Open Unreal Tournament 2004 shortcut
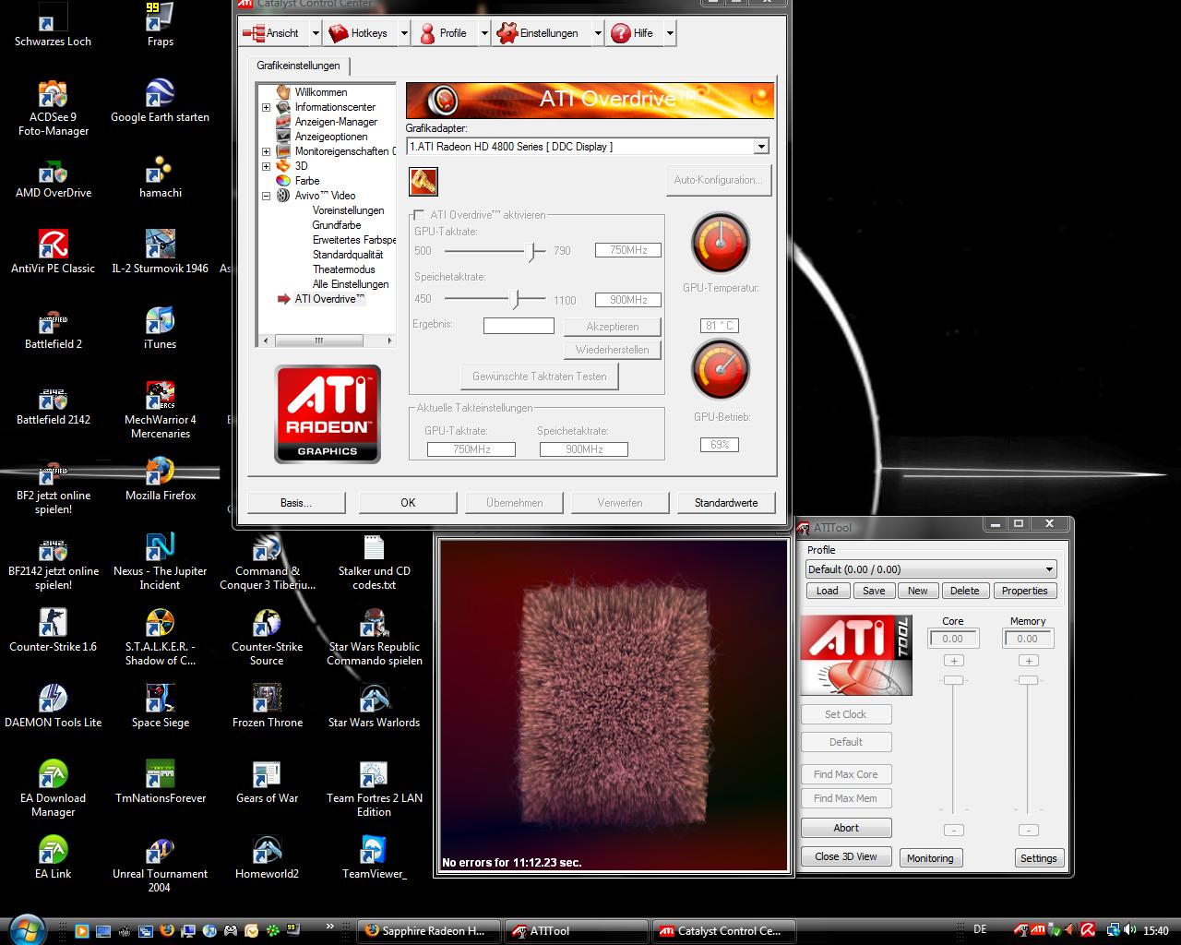Image resolution: width=1181 pixels, height=945 pixels. pos(160,864)
